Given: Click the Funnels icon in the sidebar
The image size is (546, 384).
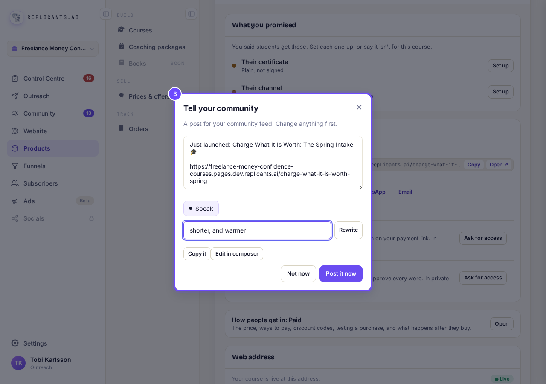Looking at the screenshot, I should (15, 166).
